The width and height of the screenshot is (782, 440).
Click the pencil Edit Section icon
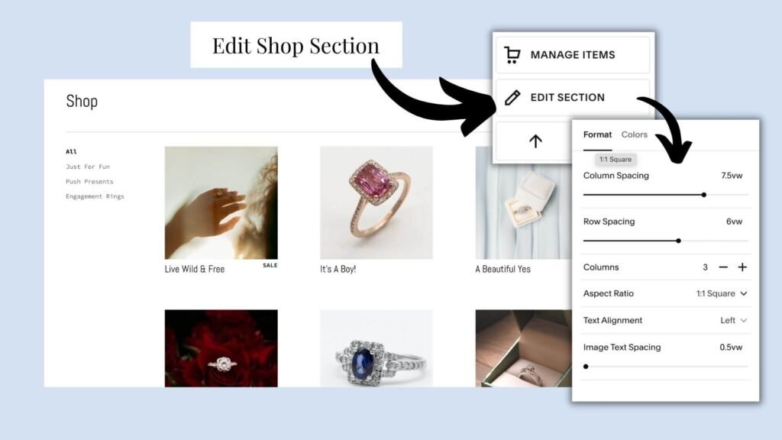[512, 97]
